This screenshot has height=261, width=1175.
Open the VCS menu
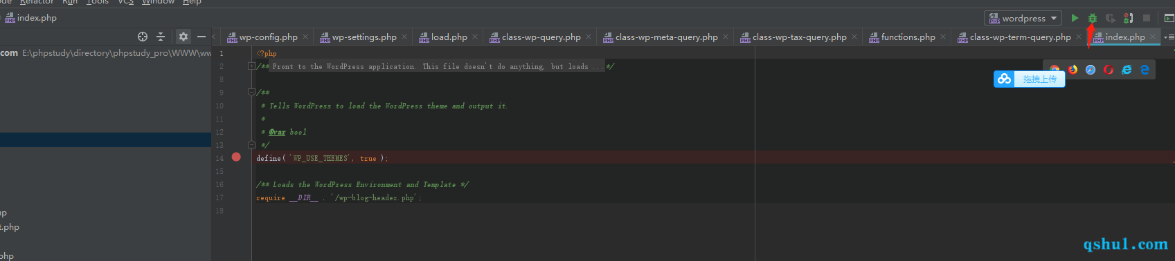tap(125, 2)
